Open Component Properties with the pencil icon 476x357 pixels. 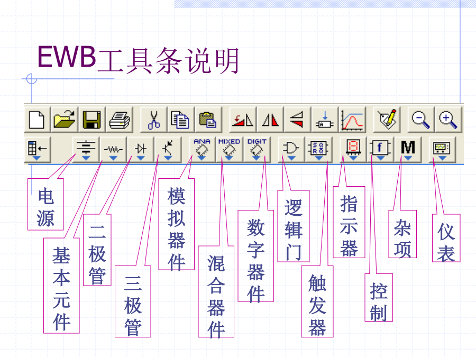387,120
